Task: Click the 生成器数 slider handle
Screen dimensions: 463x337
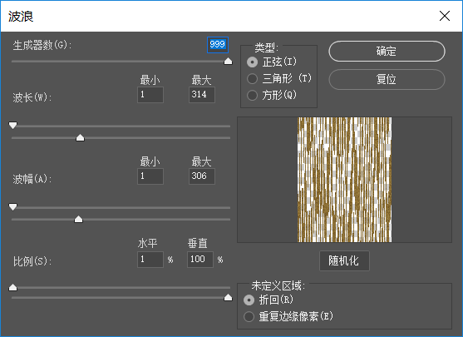Action: pos(229,62)
